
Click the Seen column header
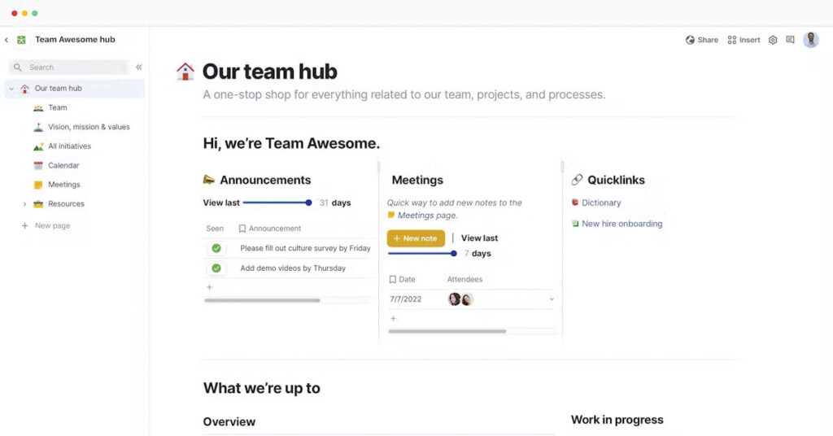coord(215,229)
